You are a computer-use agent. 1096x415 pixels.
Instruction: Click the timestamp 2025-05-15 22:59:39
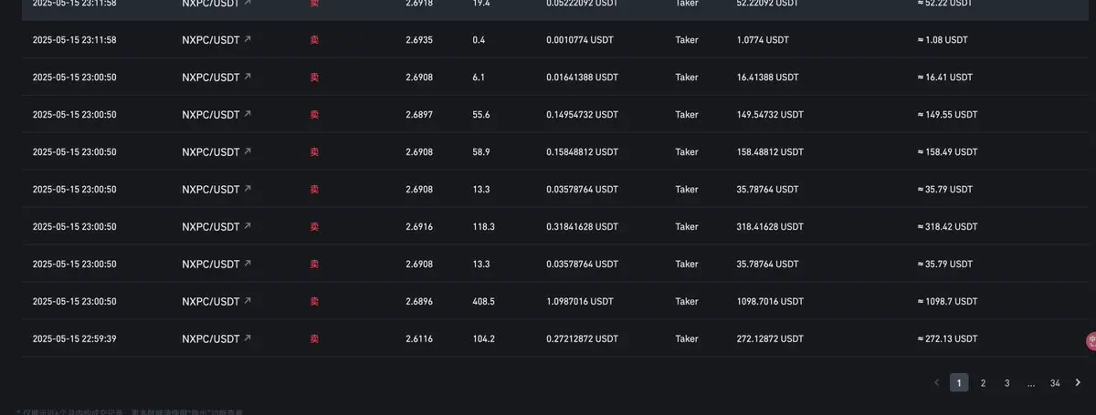(74, 338)
